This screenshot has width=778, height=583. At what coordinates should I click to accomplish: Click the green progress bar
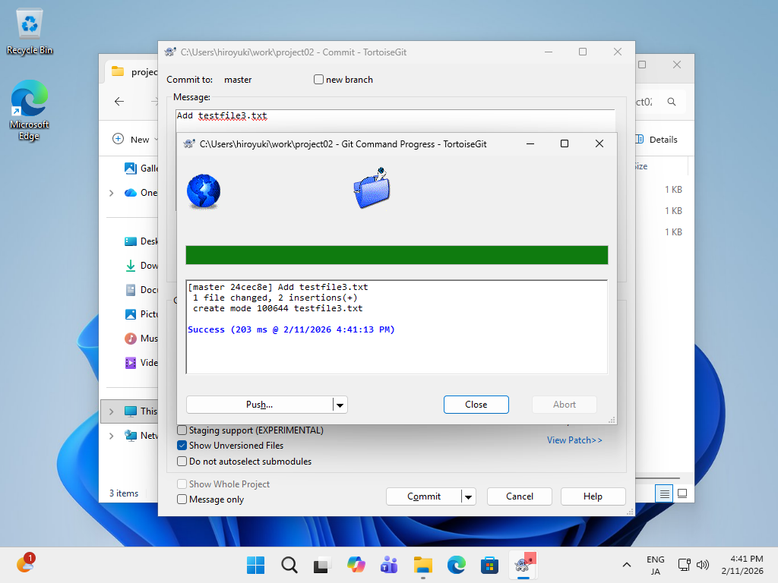pyautogui.click(x=397, y=255)
